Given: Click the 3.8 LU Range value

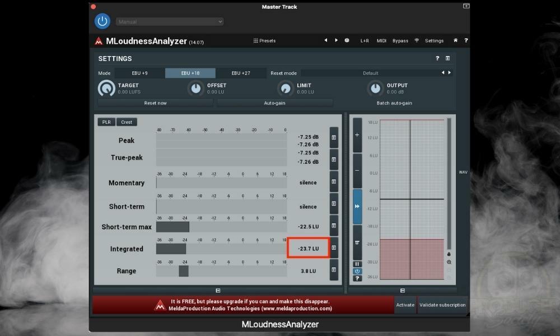Looking at the screenshot, I should [x=308, y=271].
